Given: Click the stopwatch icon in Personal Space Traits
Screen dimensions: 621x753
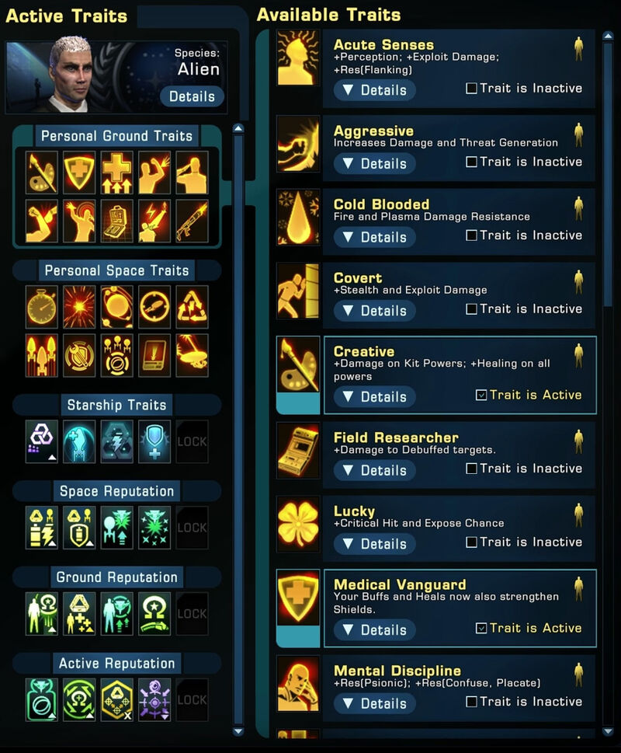Looking at the screenshot, I should click(x=41, y=307).
